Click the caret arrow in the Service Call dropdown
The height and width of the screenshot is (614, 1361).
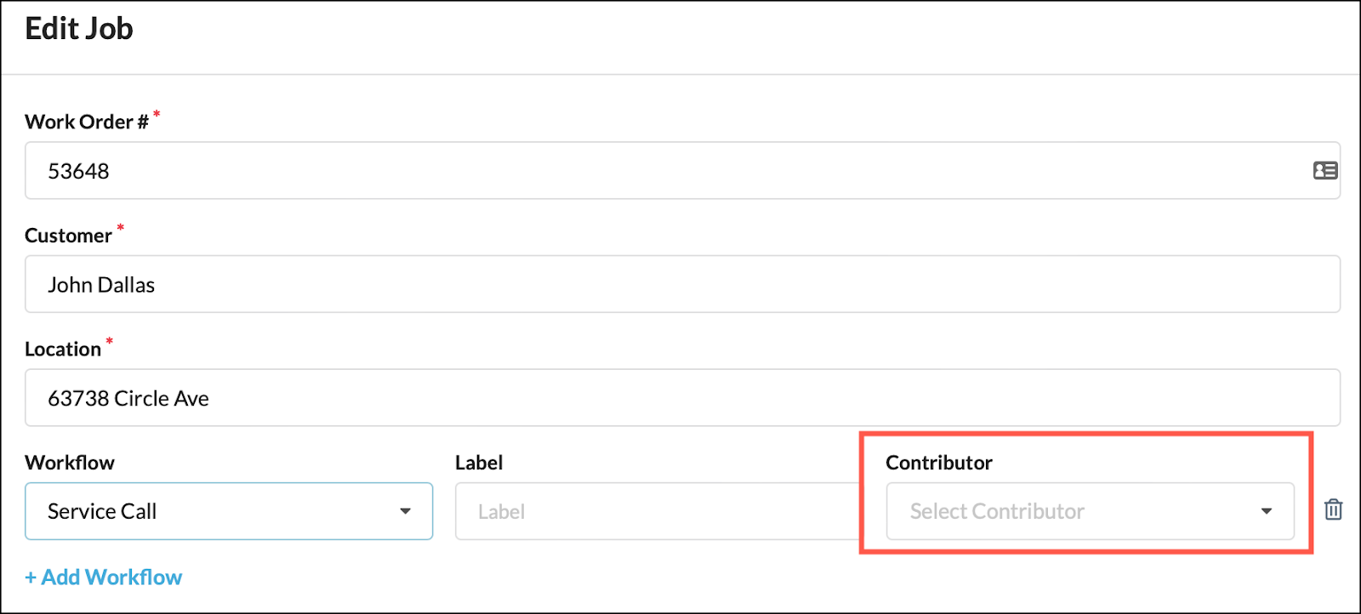pos(406,511)
